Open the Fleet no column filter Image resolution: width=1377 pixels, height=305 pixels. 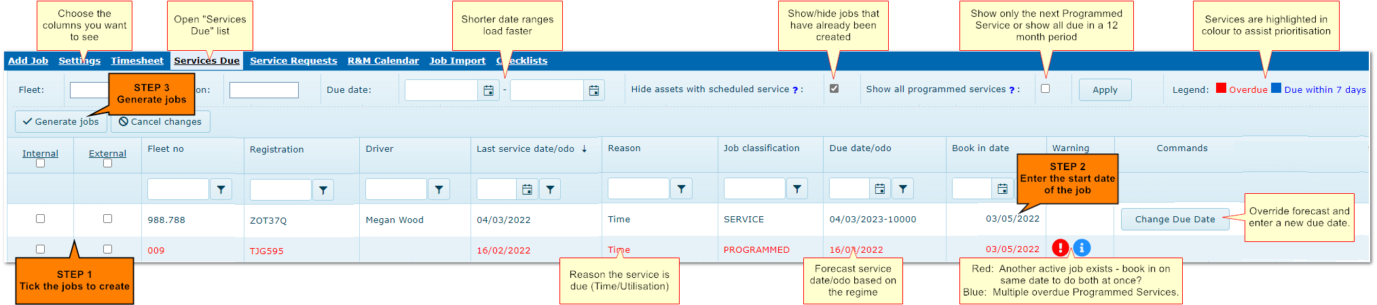pyautogui.click(x=221, y=190)
